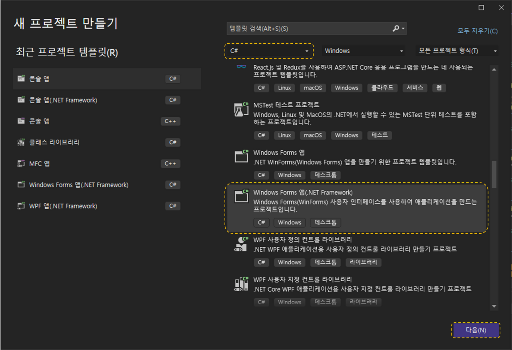This screenshot has width=512, height=350.
Task: Open the C# language filter dropdown
Action: (270, 51)
